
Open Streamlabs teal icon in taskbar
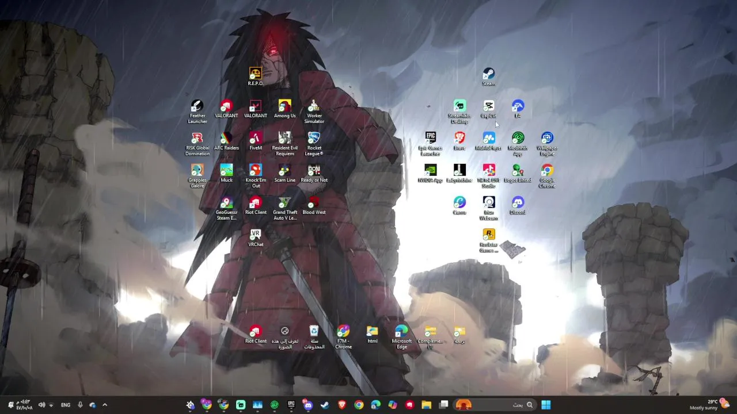[x=241, y=405]
